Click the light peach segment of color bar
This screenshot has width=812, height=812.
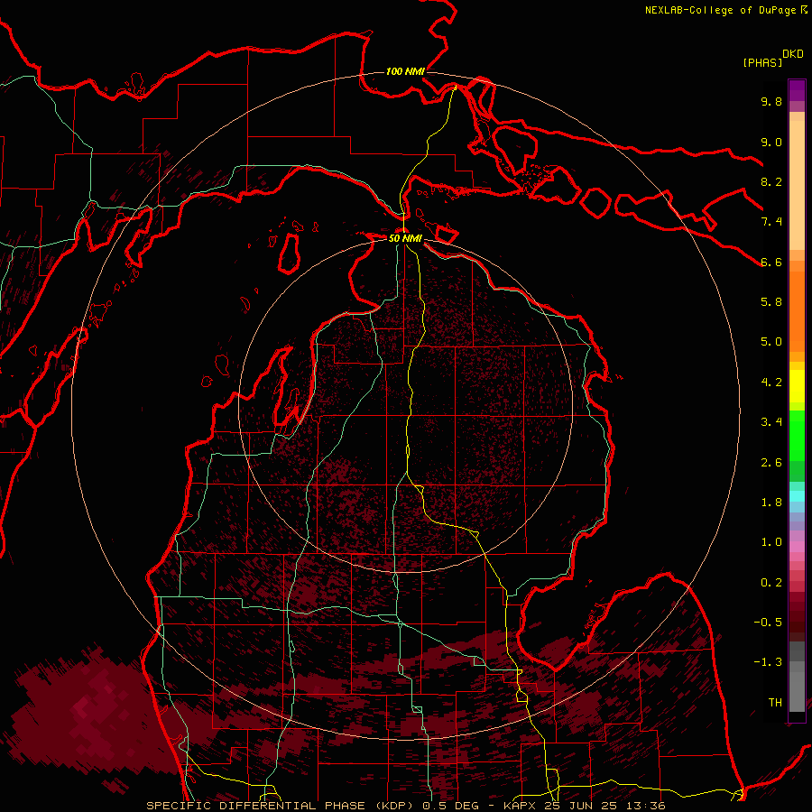tap(797, 185)
